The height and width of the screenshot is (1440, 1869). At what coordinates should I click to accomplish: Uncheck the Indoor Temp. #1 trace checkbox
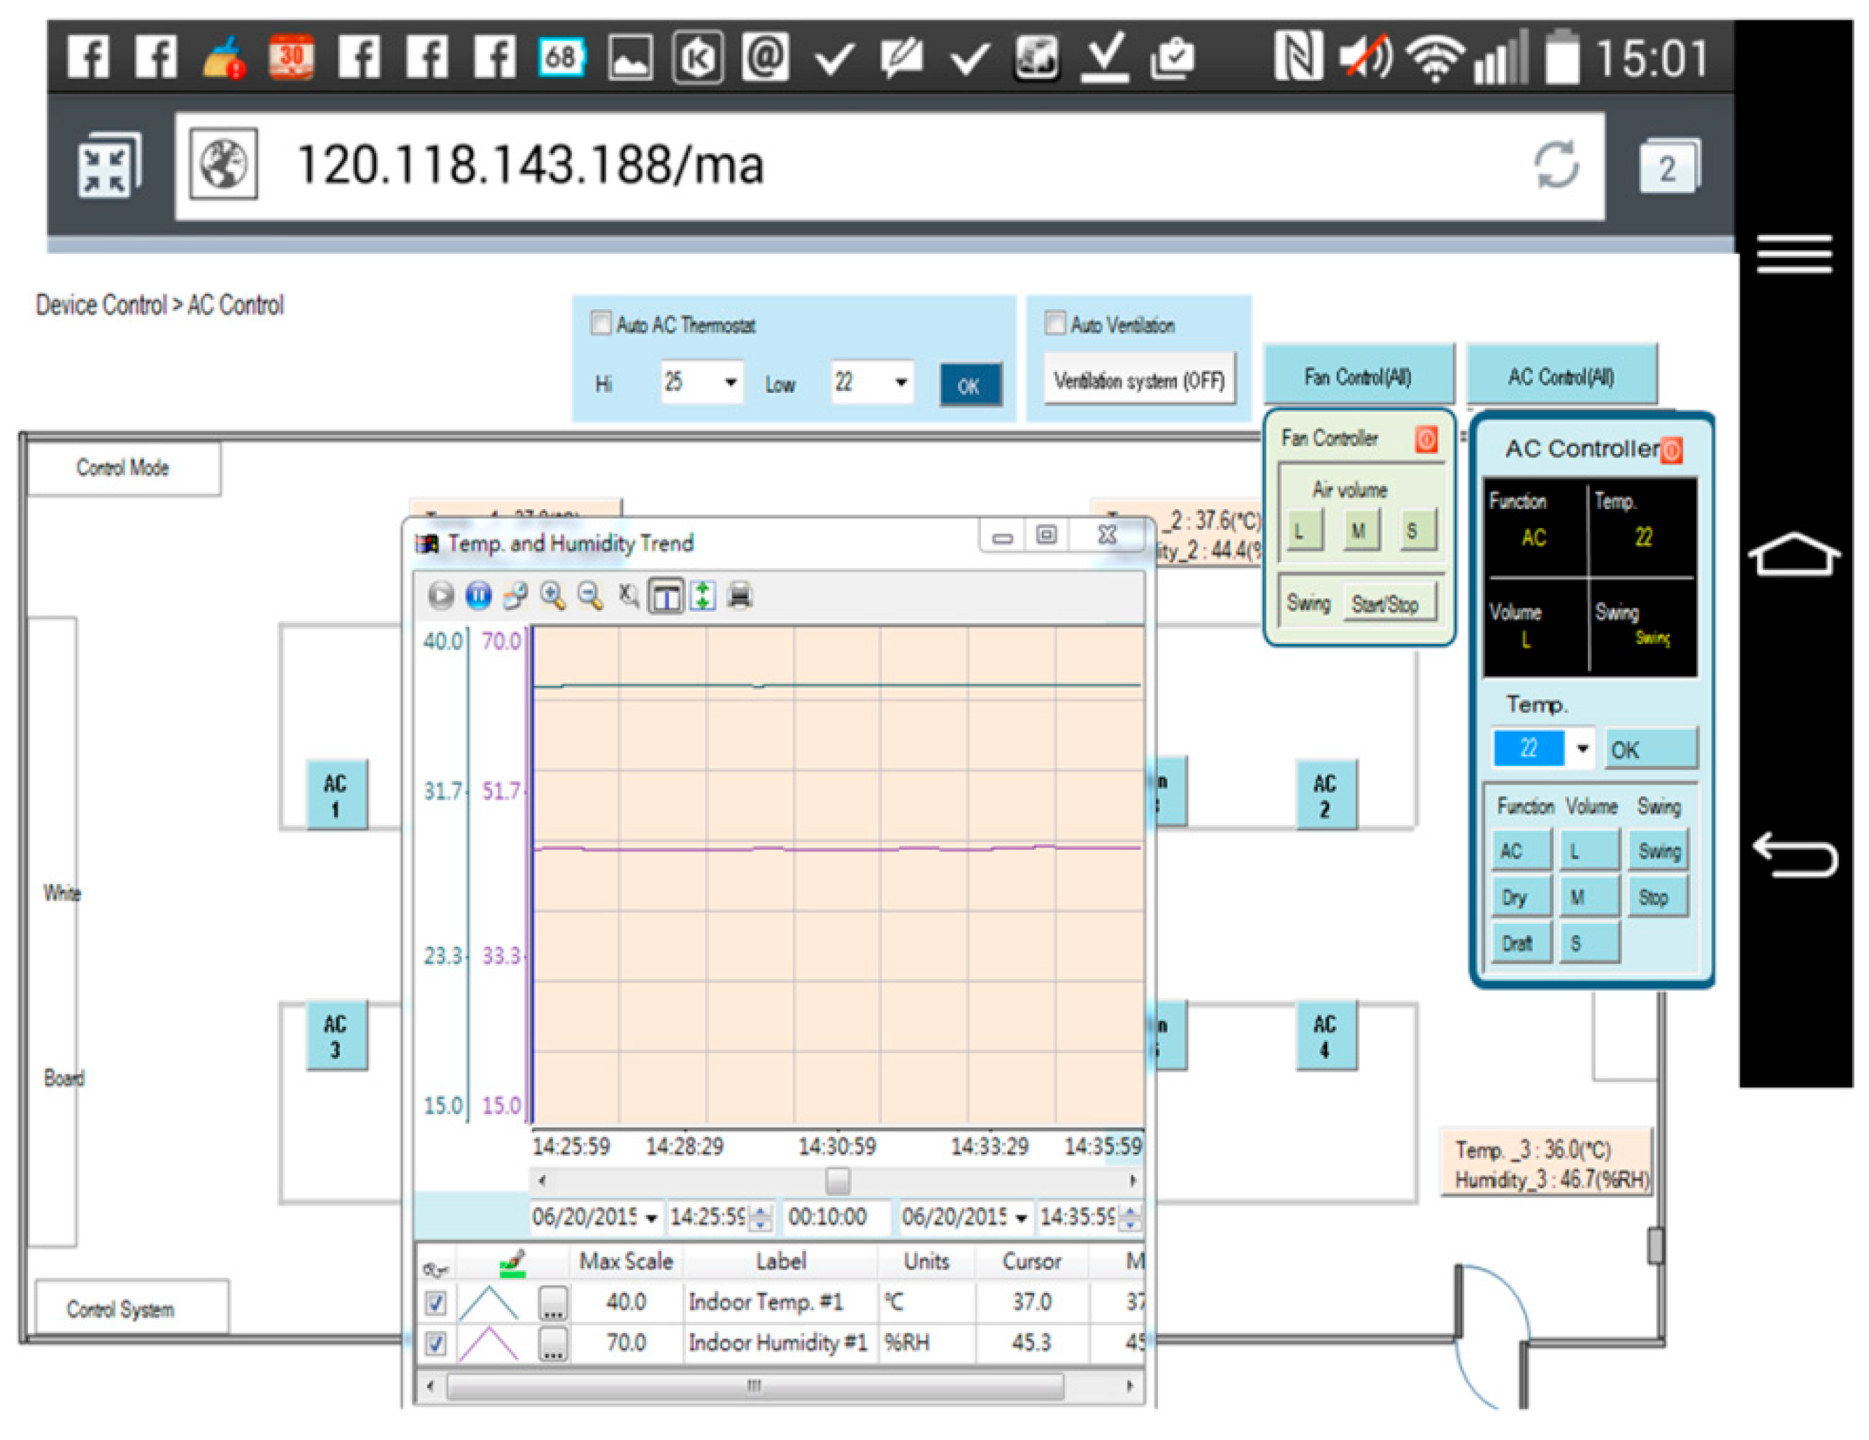click(x=436, y=1303)
